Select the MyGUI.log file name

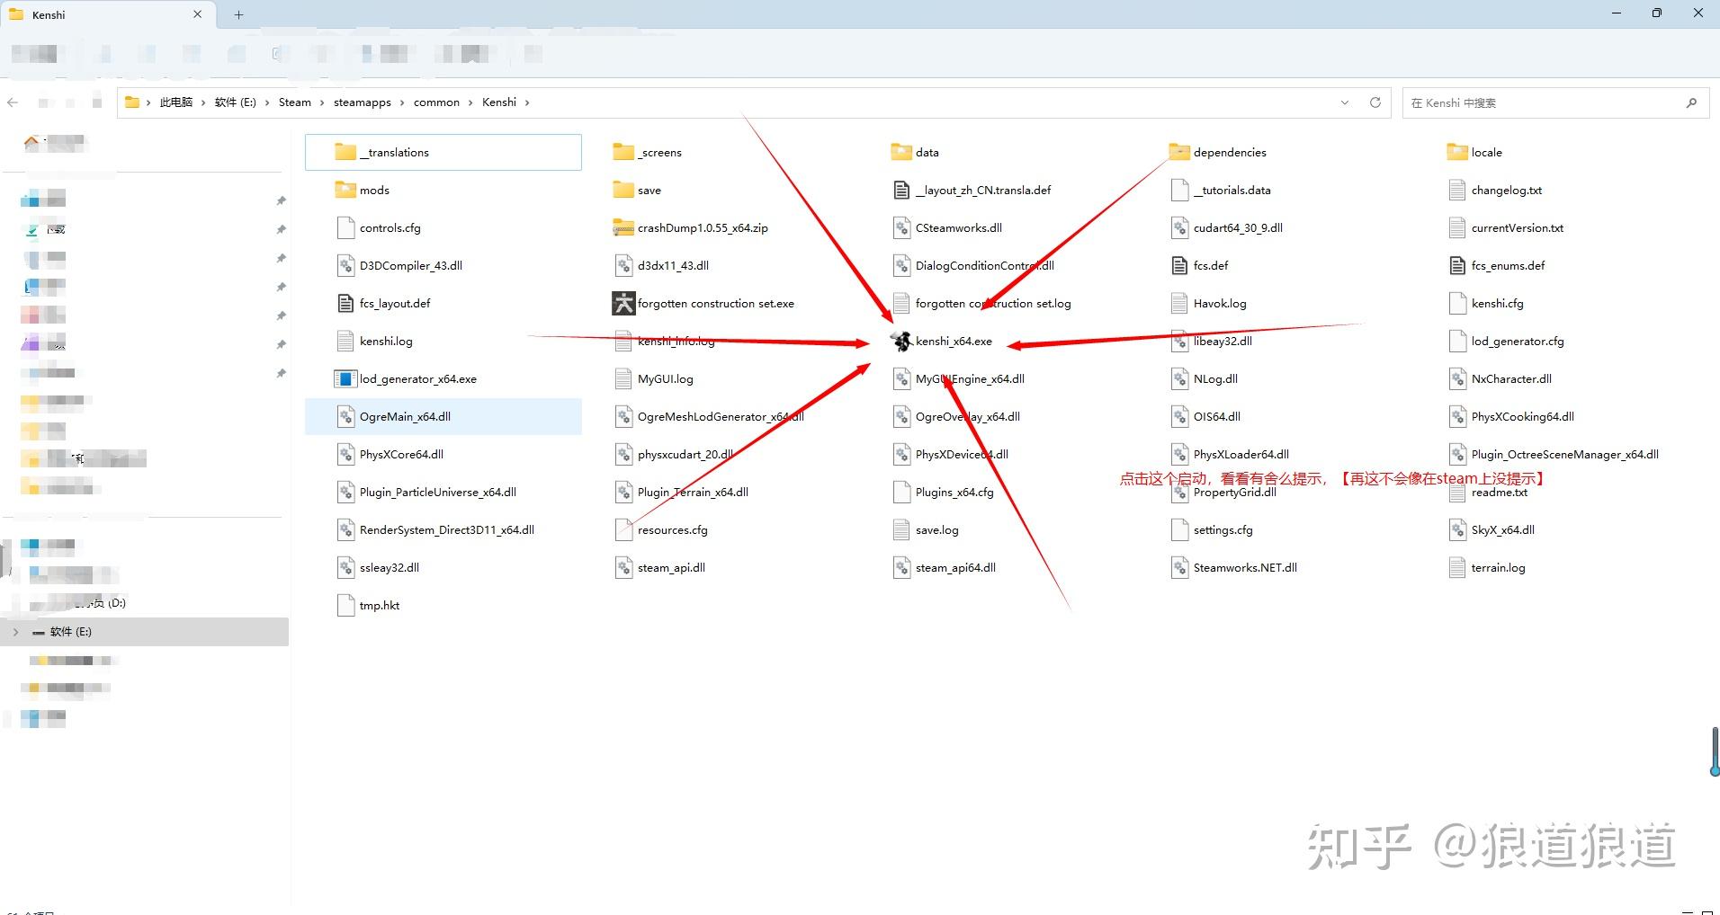click(x=666, y=379)
